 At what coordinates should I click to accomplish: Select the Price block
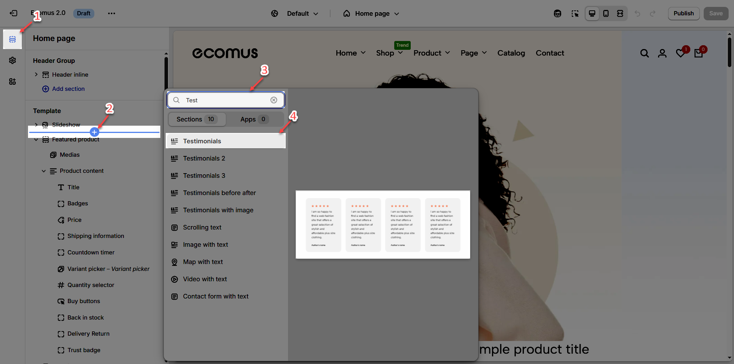[74, 220]
